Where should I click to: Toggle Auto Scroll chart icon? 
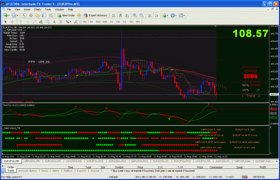click(x=150, y=16)
